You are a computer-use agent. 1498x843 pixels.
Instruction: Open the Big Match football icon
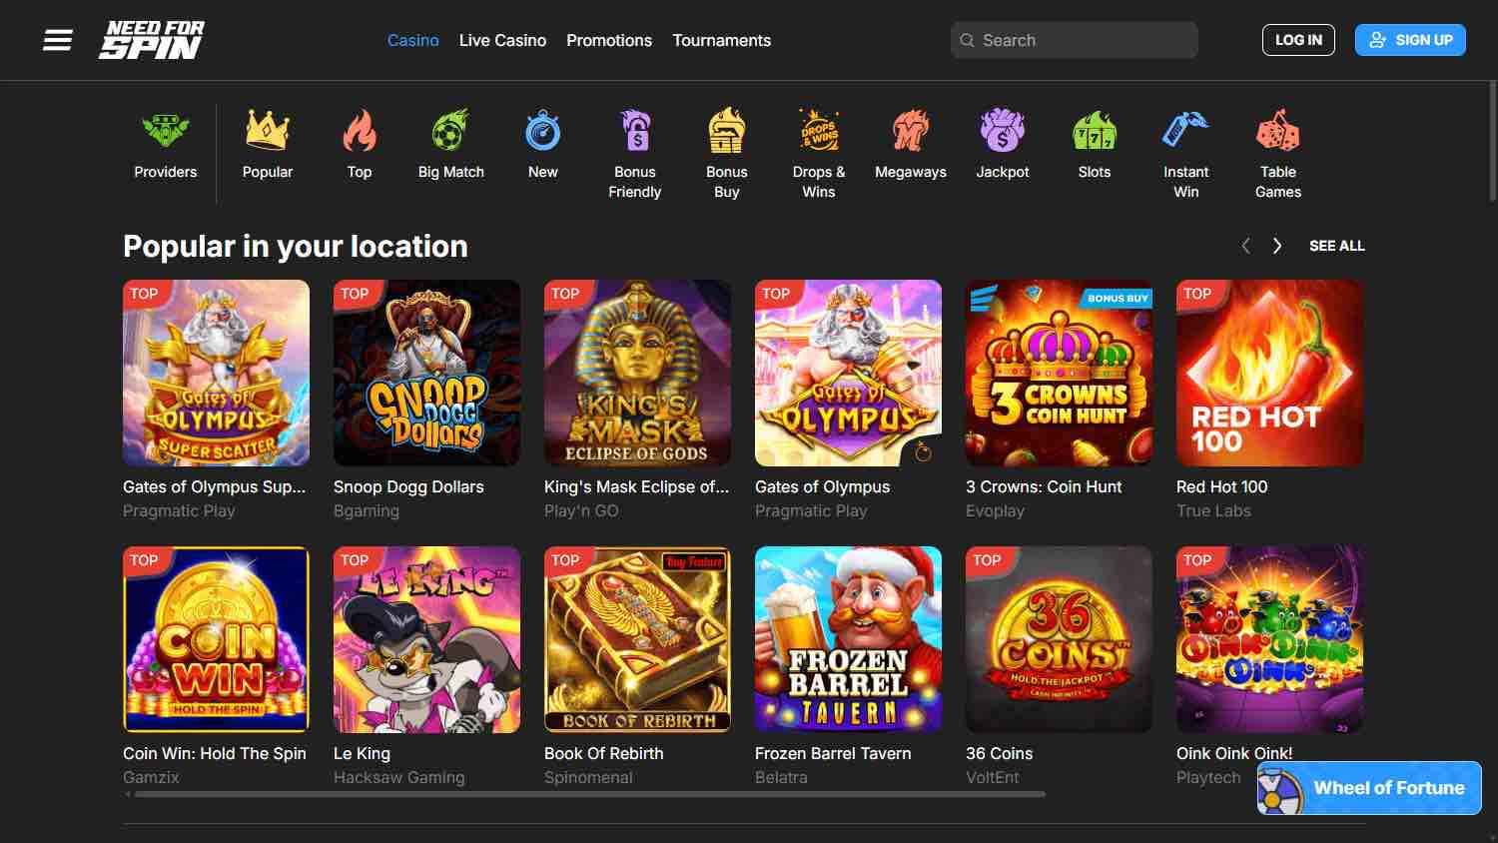tap(451, 131)
